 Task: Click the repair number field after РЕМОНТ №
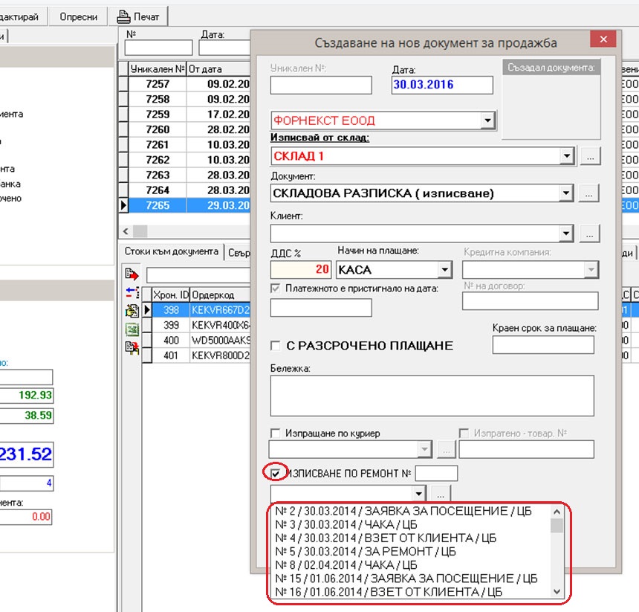[436, 474]
